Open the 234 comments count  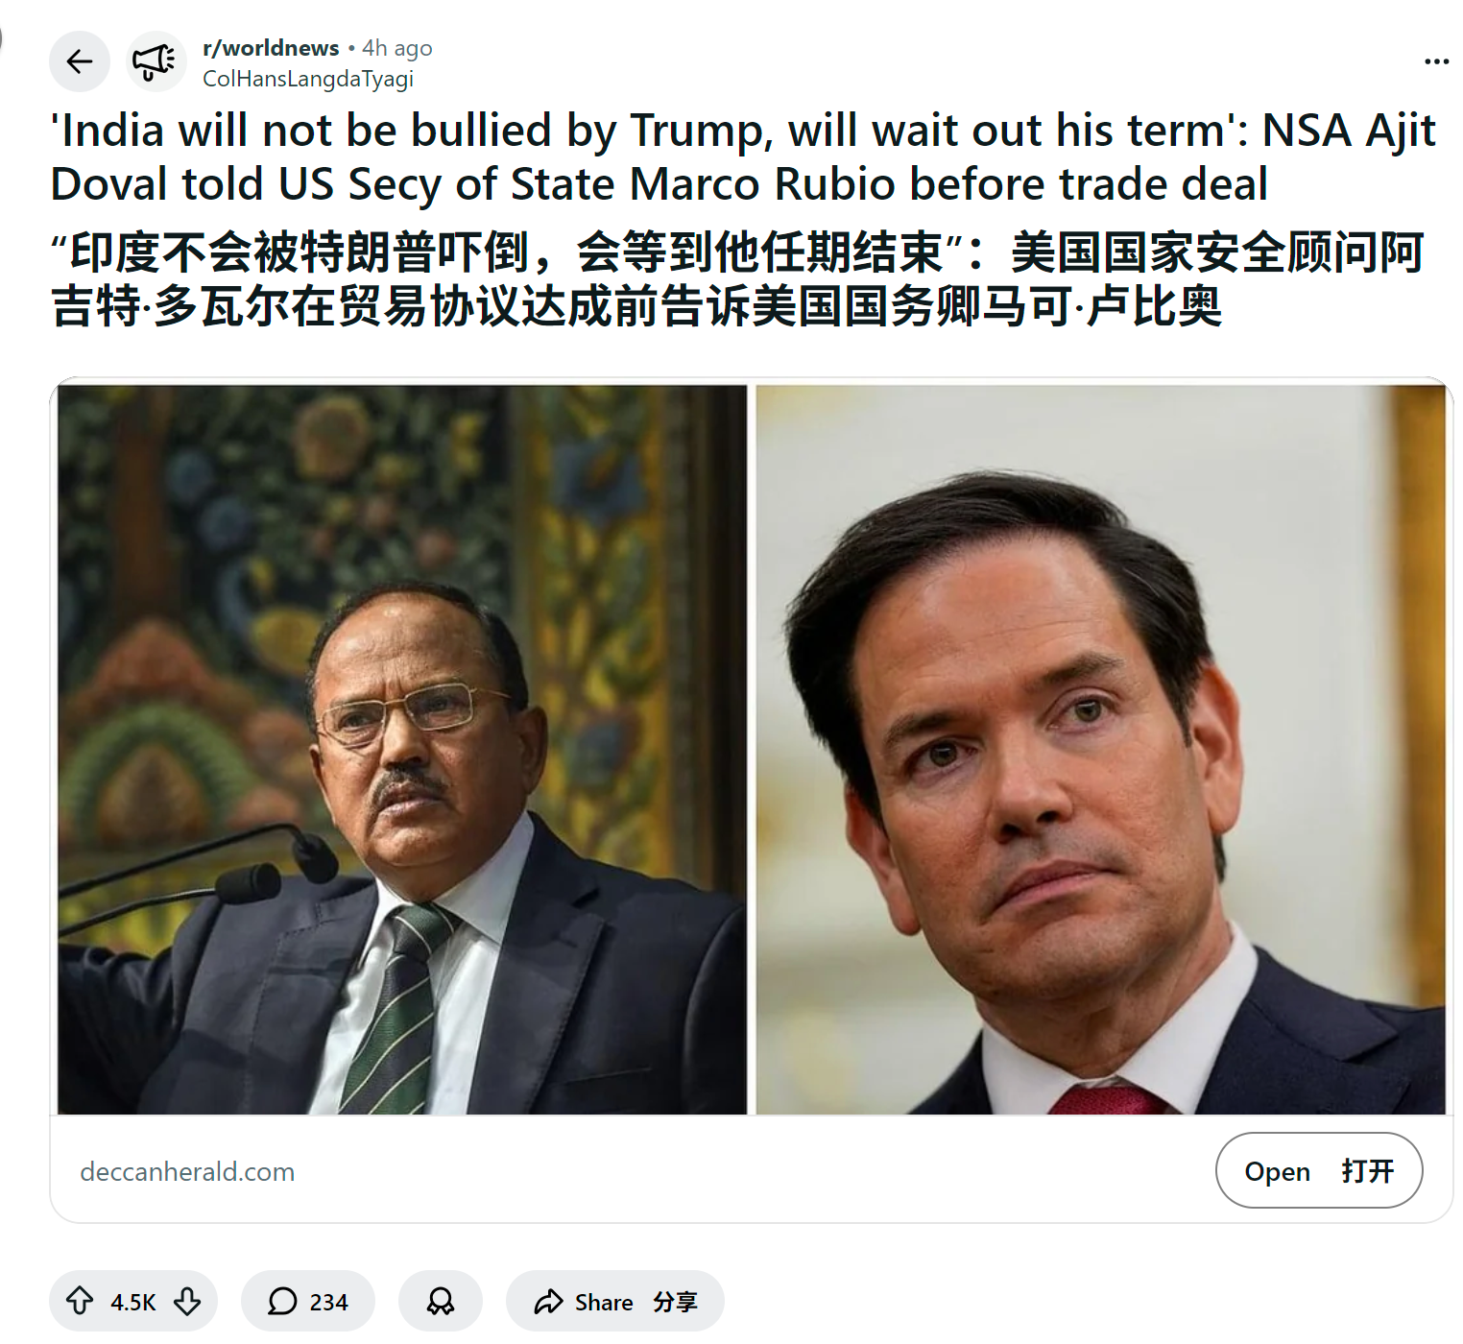click(328, 1302)
